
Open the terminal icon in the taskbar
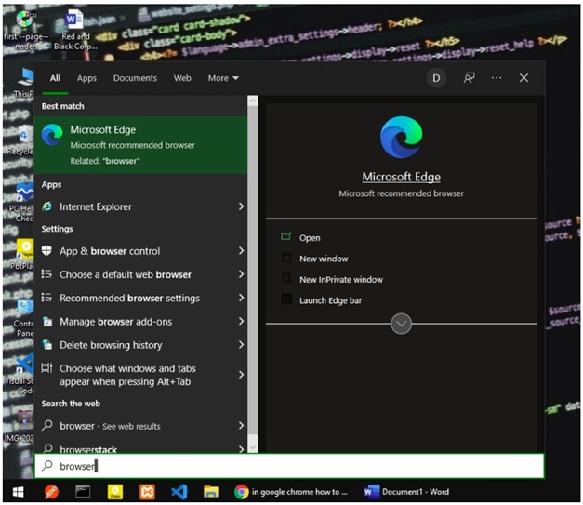(83, 492)
